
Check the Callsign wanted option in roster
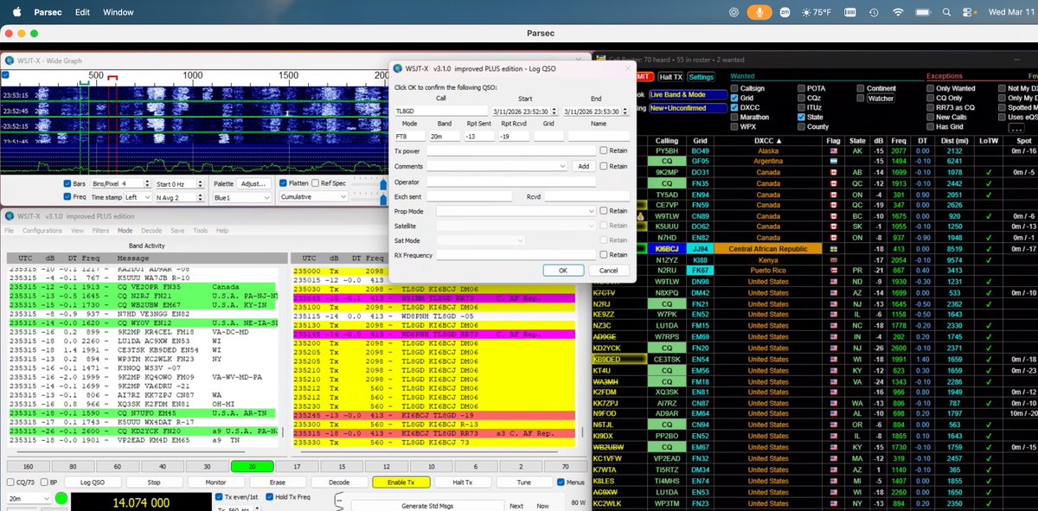(735, 88)
